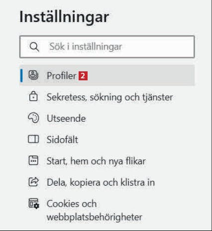Click the Profiler person card icon
Screen dimensions: 212x231
coord(33,75)
